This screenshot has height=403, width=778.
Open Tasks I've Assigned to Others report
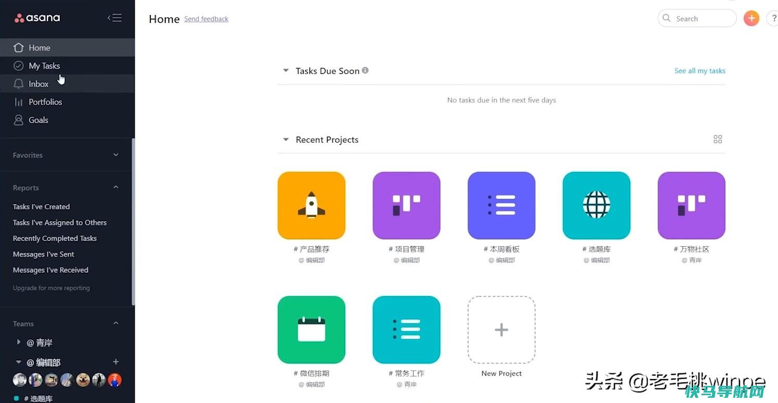click(x=60, y=222)
